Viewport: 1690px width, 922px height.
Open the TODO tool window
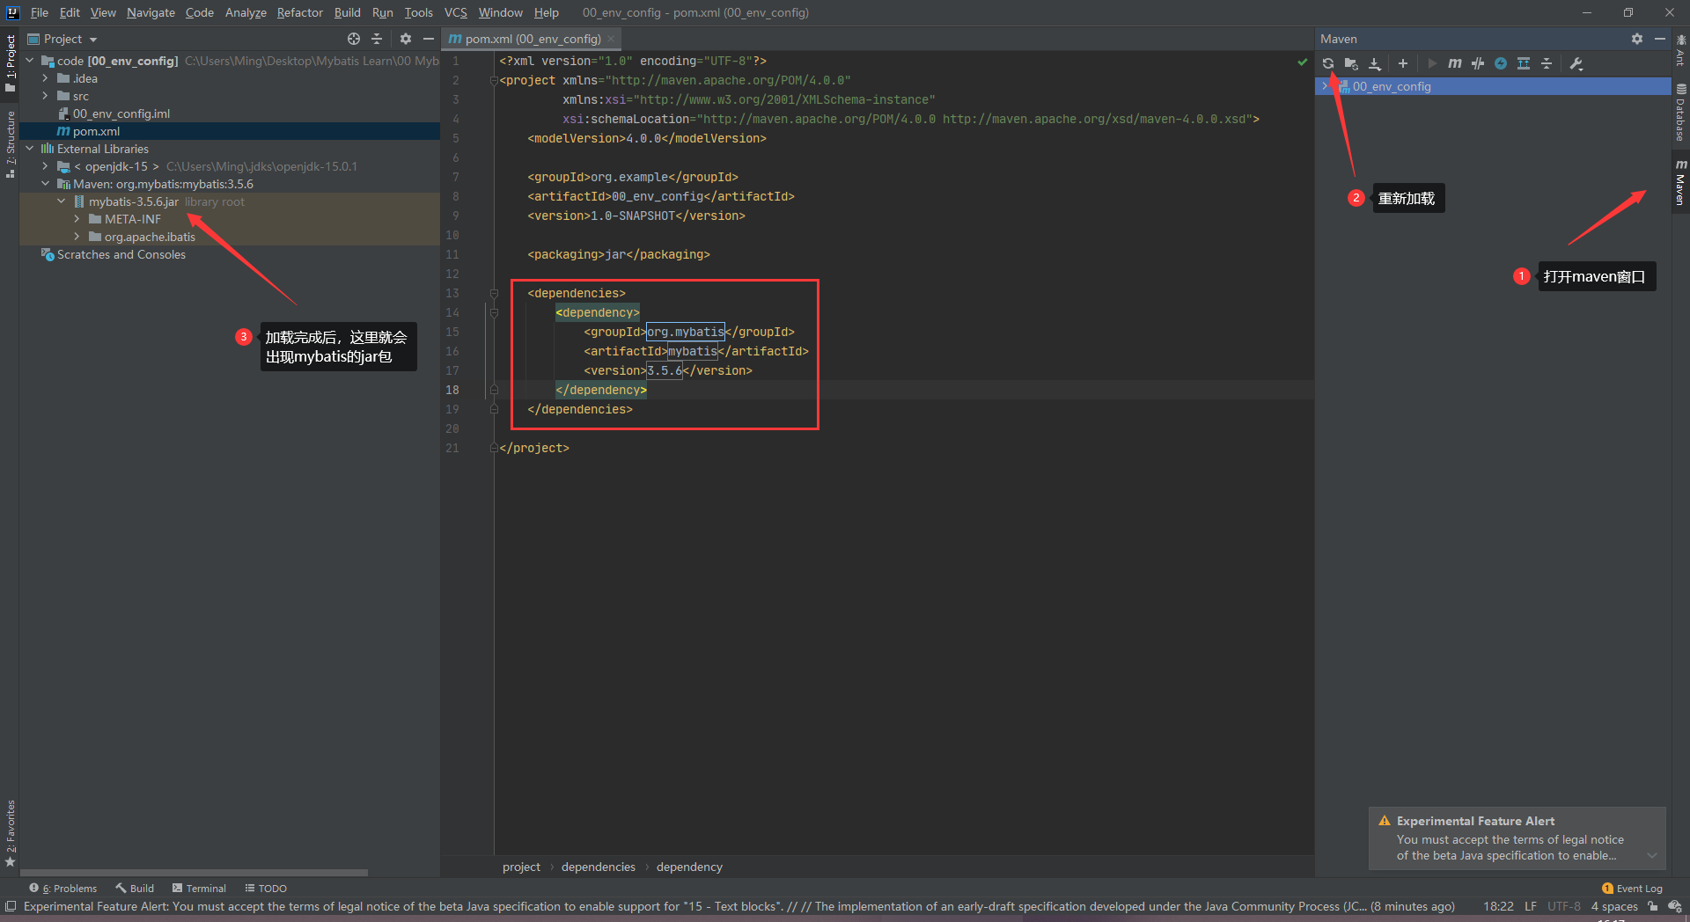(266, 889)
